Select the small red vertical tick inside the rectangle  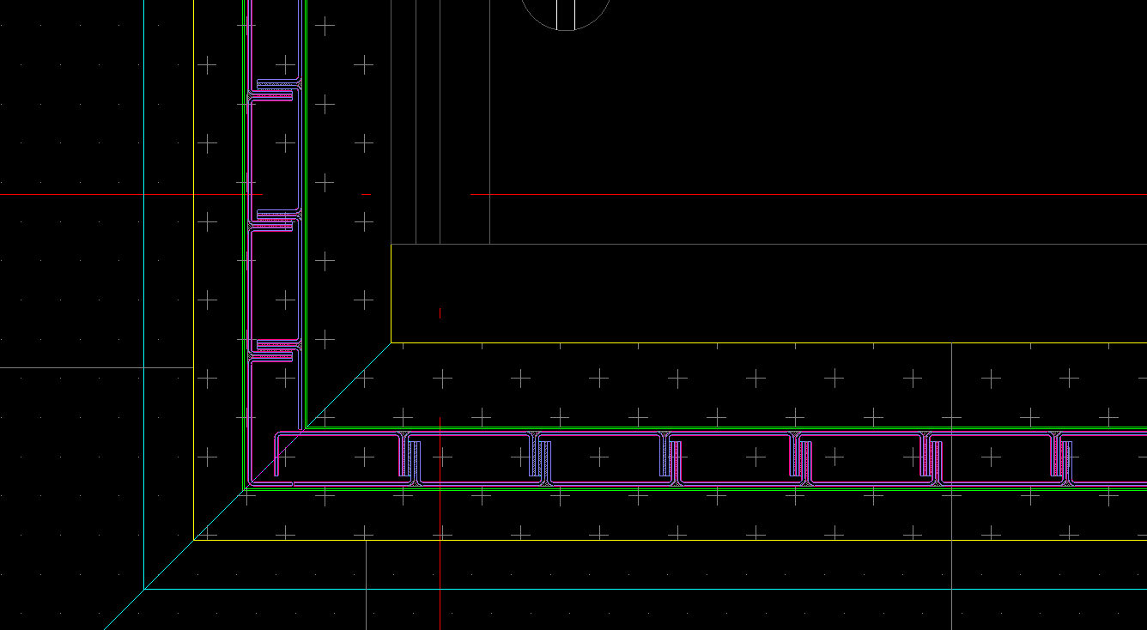pyautogui.click(x=440, y=313)
